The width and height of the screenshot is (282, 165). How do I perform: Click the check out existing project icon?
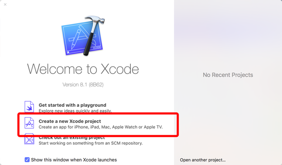pyautogui.click(x=29, y=140)
